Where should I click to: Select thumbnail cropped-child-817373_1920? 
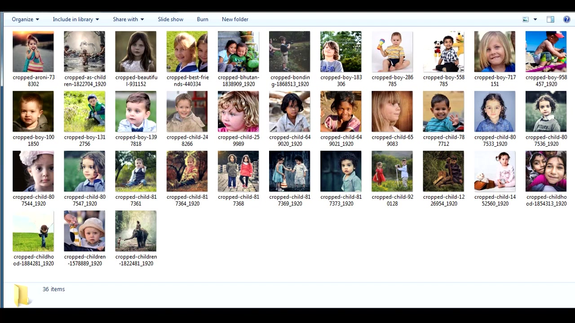pos(341,171)
